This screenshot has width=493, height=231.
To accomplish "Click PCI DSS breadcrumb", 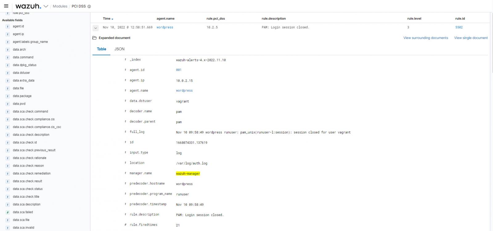I will (79, 6).
